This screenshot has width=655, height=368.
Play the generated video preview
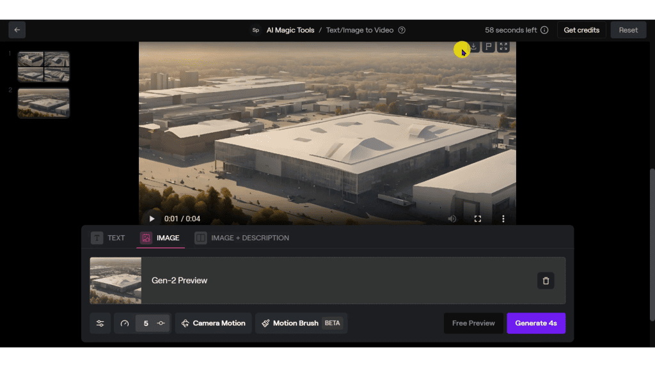(152, 218)
